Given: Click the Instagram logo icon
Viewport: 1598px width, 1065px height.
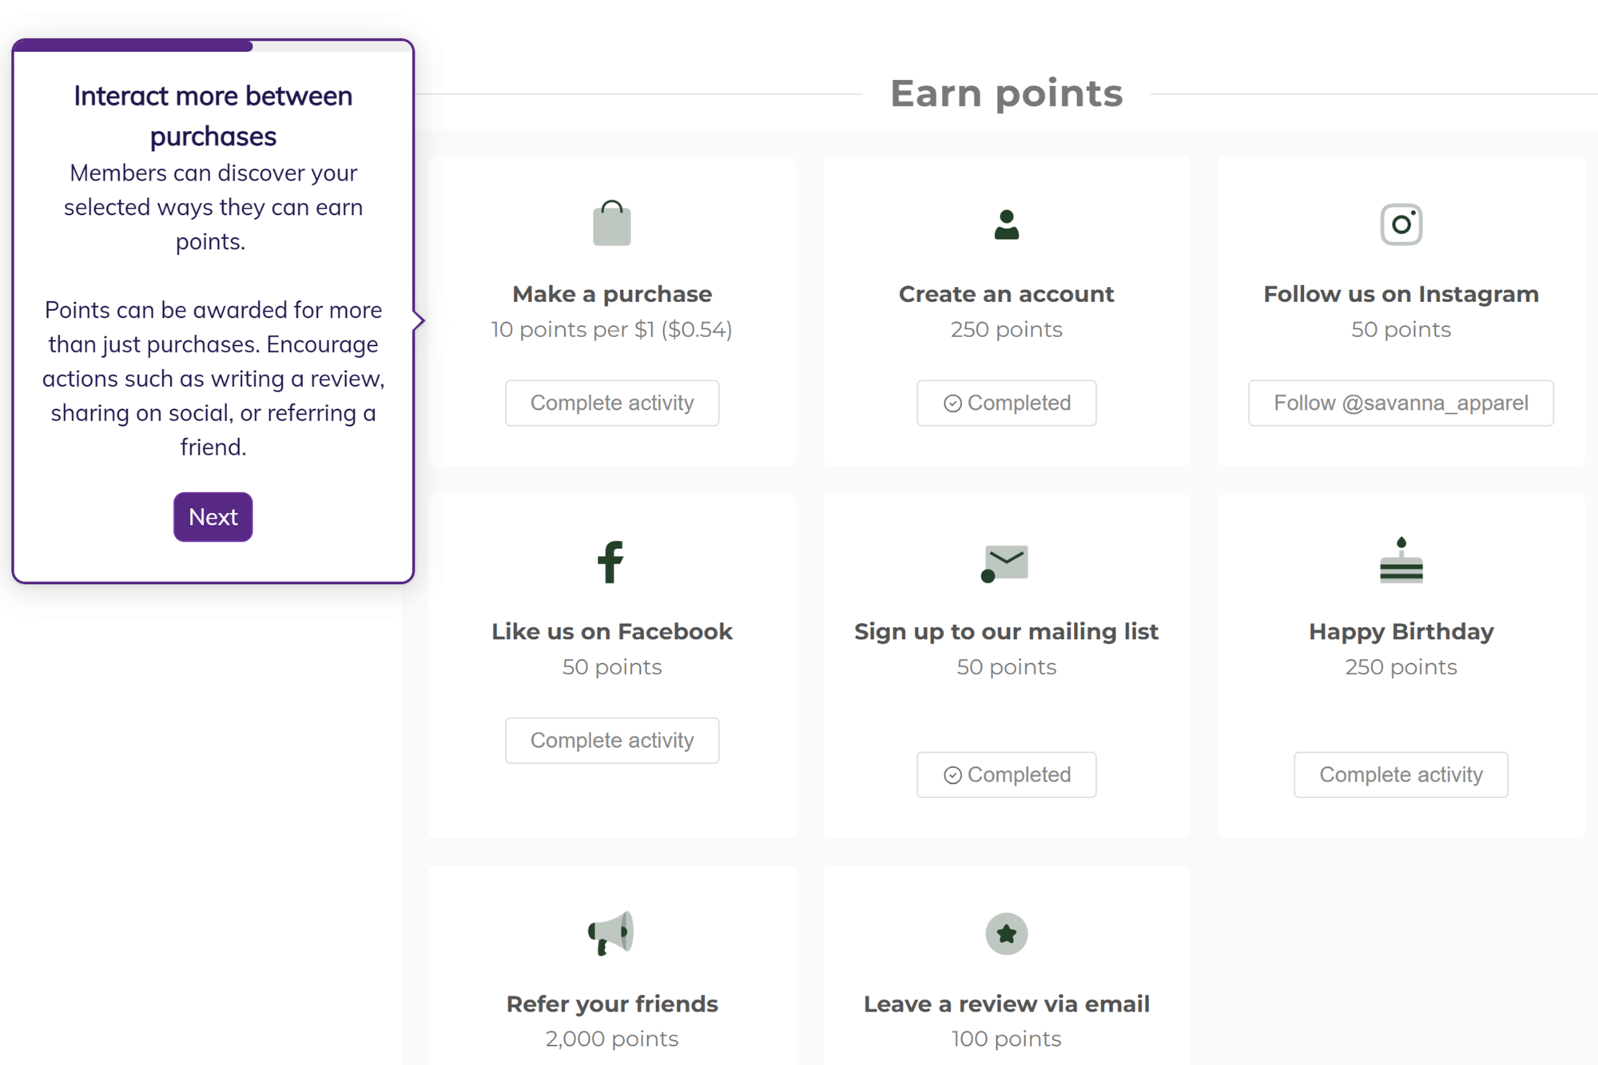Looking at the screenshot, I should pos(1400,224).
